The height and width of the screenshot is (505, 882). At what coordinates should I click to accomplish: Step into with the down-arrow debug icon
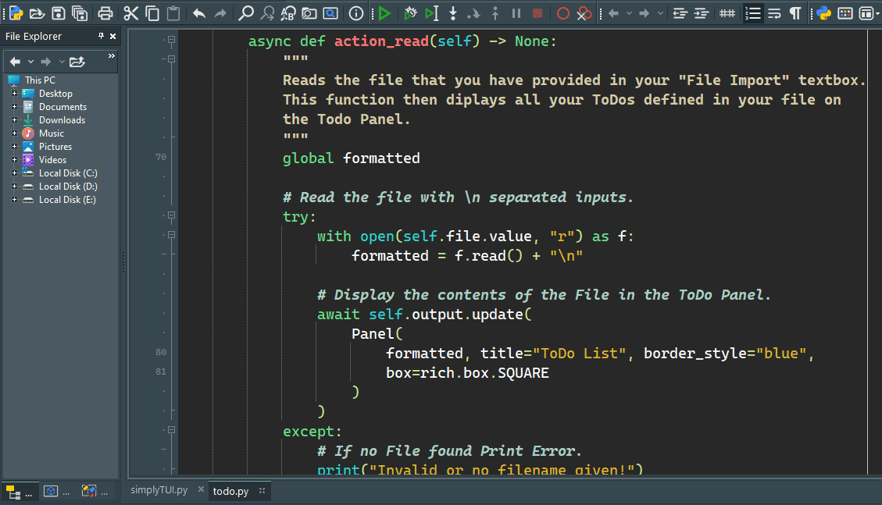coord(453,13)
